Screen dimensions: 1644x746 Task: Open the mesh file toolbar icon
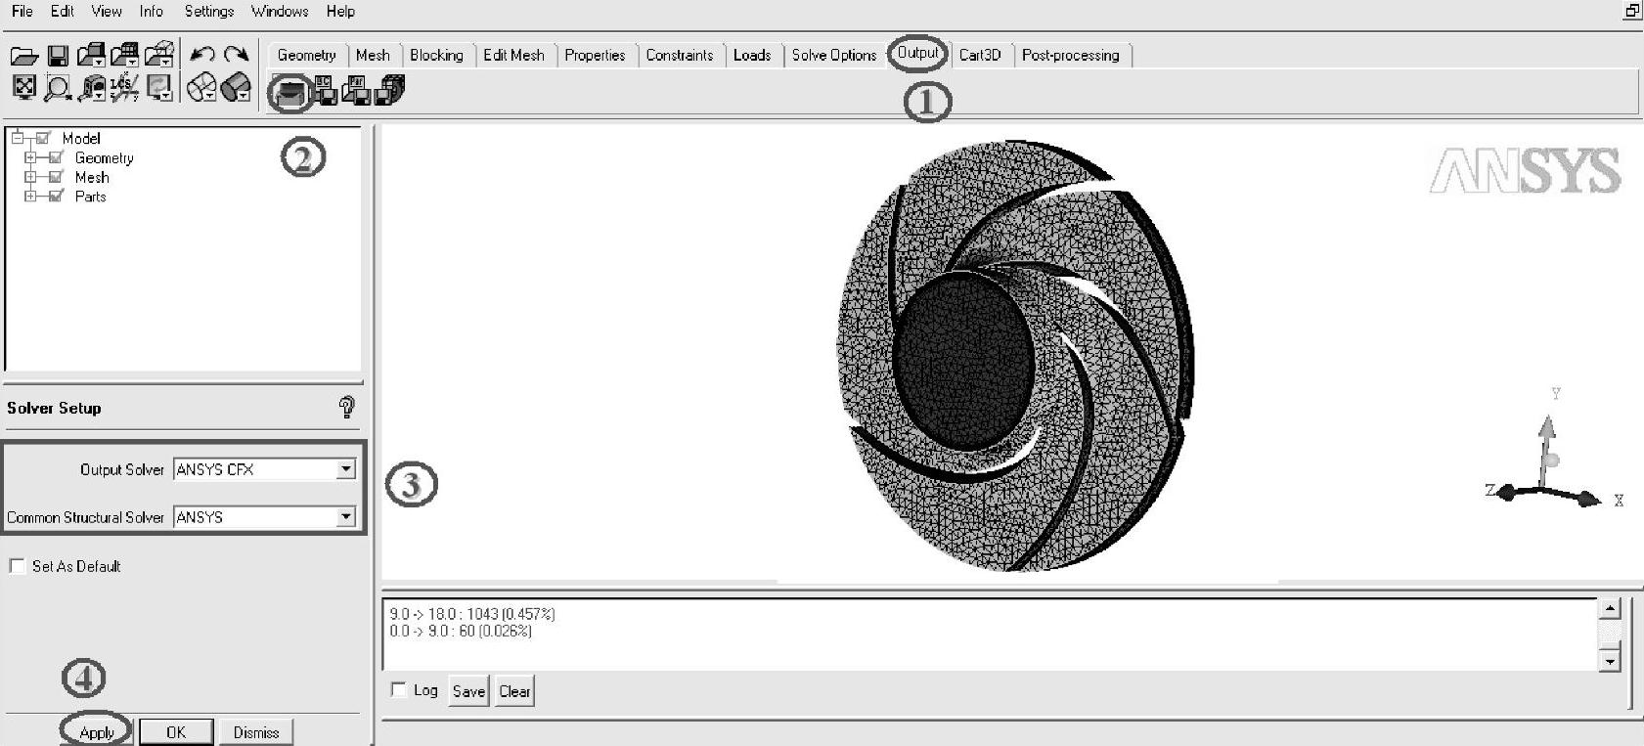point(124,55)
